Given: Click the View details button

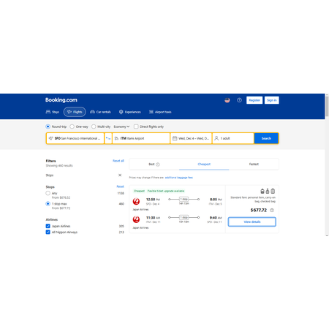Looking at the screenshot, I should click(252, 222).
